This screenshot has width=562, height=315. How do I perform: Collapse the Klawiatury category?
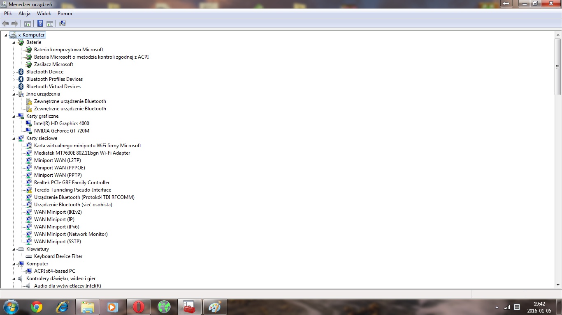click(x=14, y=249)
